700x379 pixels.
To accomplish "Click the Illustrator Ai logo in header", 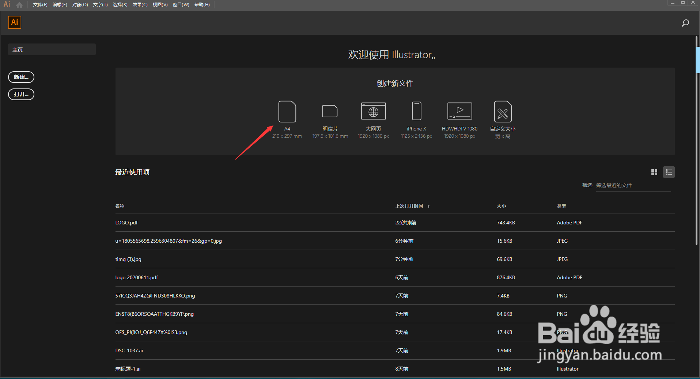I will [15, 22].
